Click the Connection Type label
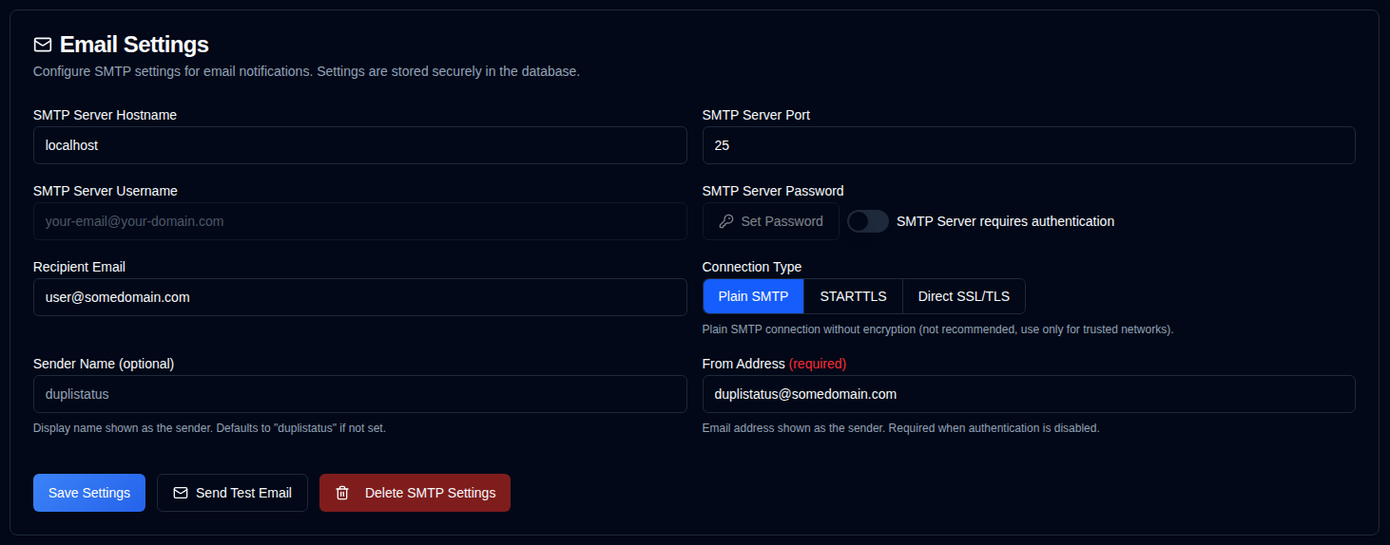This screenshot has height=545, width=1390. pos(752,267)
